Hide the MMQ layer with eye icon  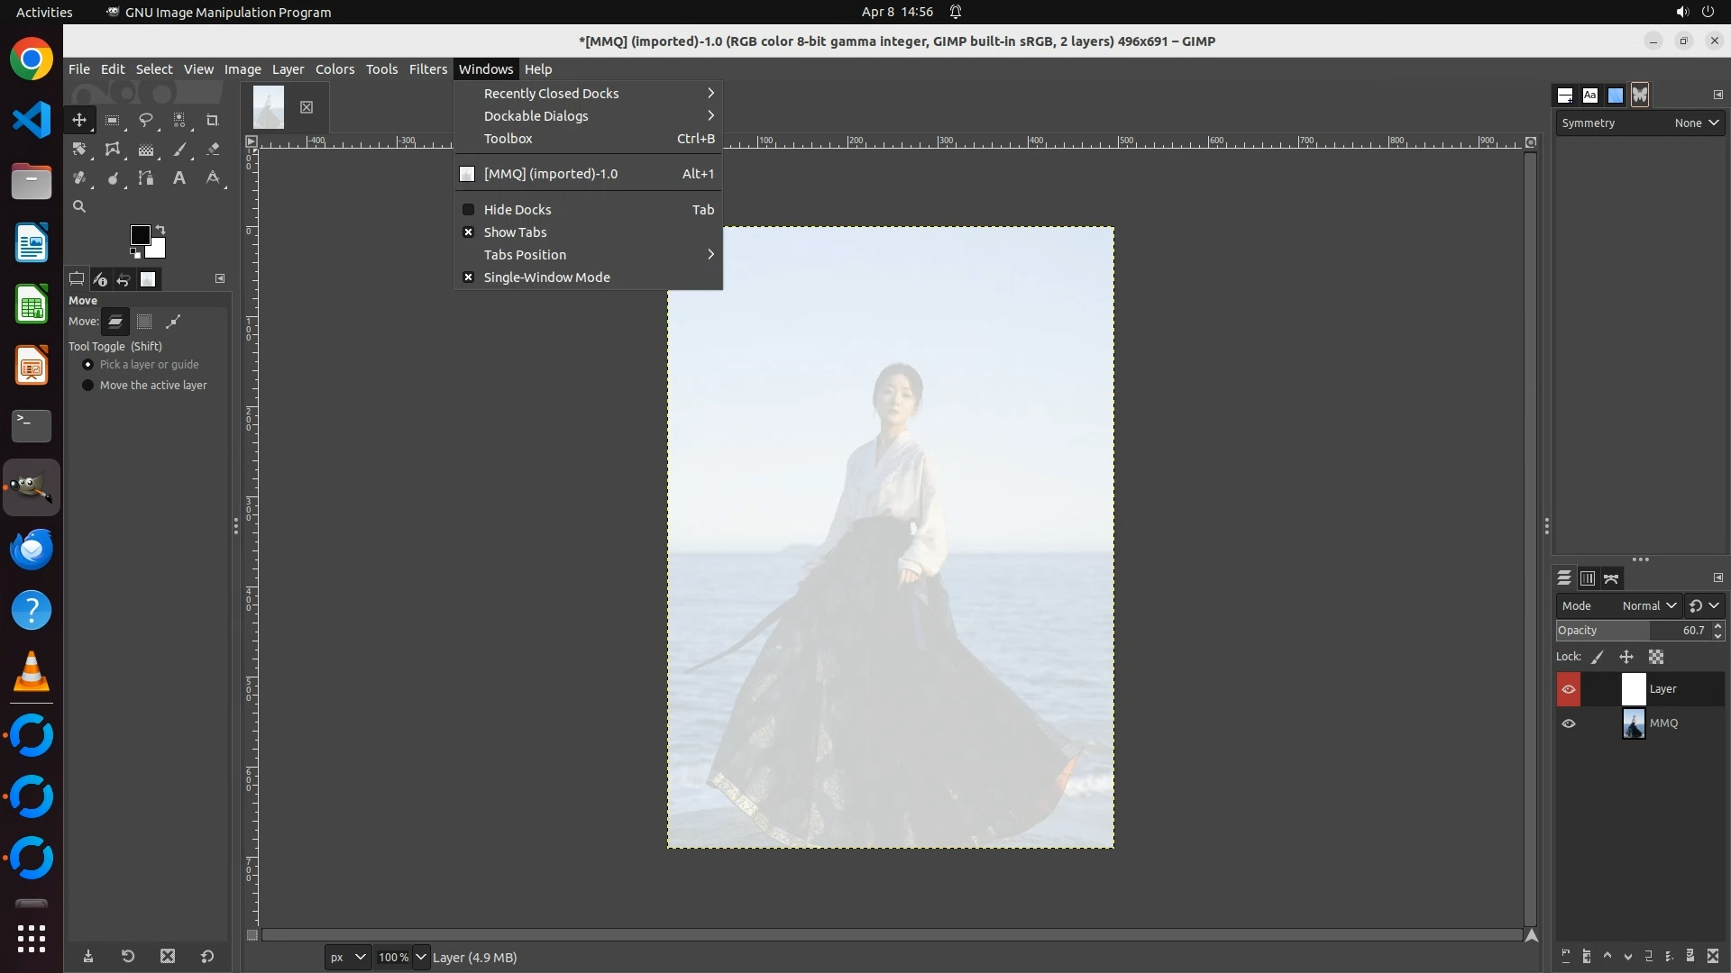click(1569, 723)
